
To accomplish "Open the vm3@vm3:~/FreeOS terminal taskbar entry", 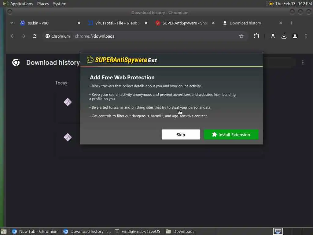I will click(x=138, y=231).
